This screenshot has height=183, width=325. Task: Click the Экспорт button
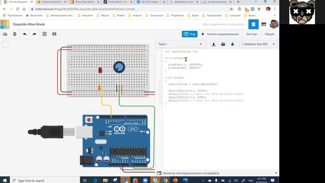(x=252, y=34)
